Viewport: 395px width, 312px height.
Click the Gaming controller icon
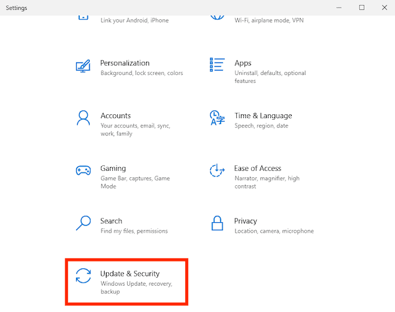83,170
